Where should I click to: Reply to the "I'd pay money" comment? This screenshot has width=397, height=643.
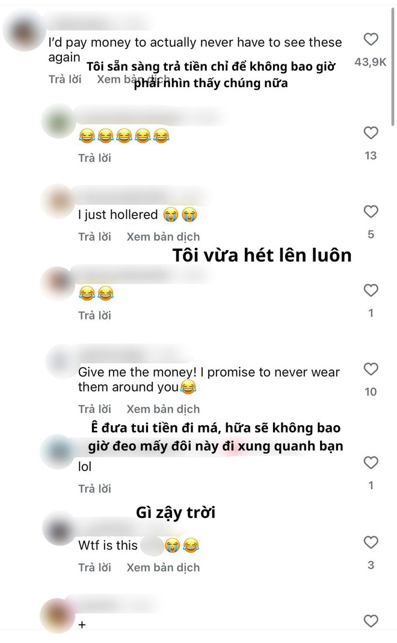(65, 79)
